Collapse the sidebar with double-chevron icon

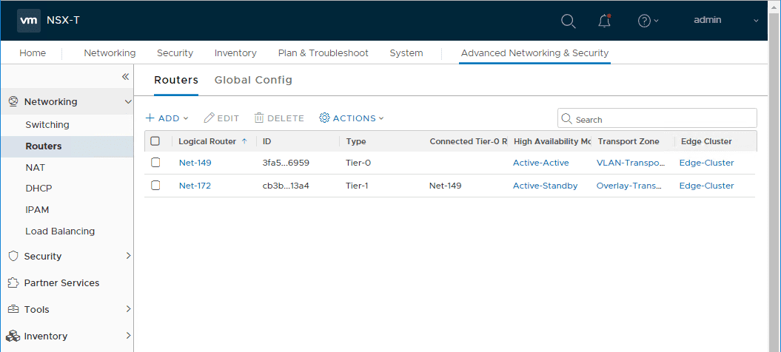pyautogui.click(x=126, y=77)
